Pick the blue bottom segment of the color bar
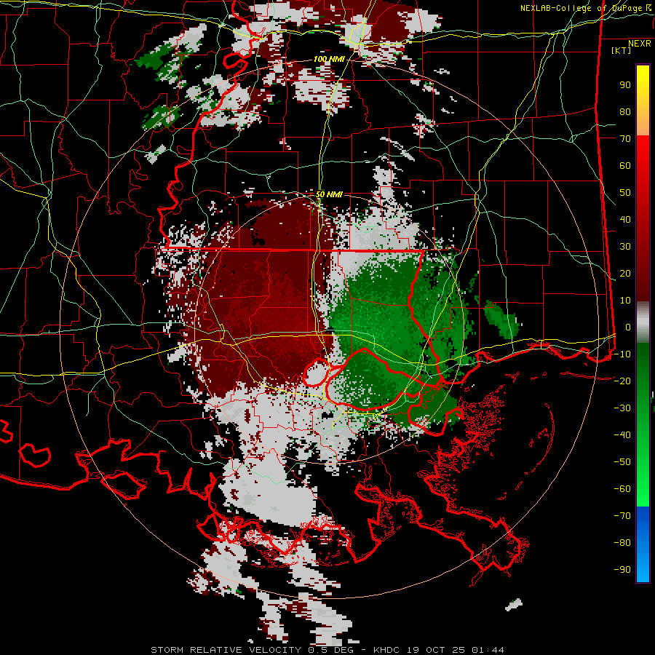The width and height of the screenshot is (655, 655). (x=643, y=544)
